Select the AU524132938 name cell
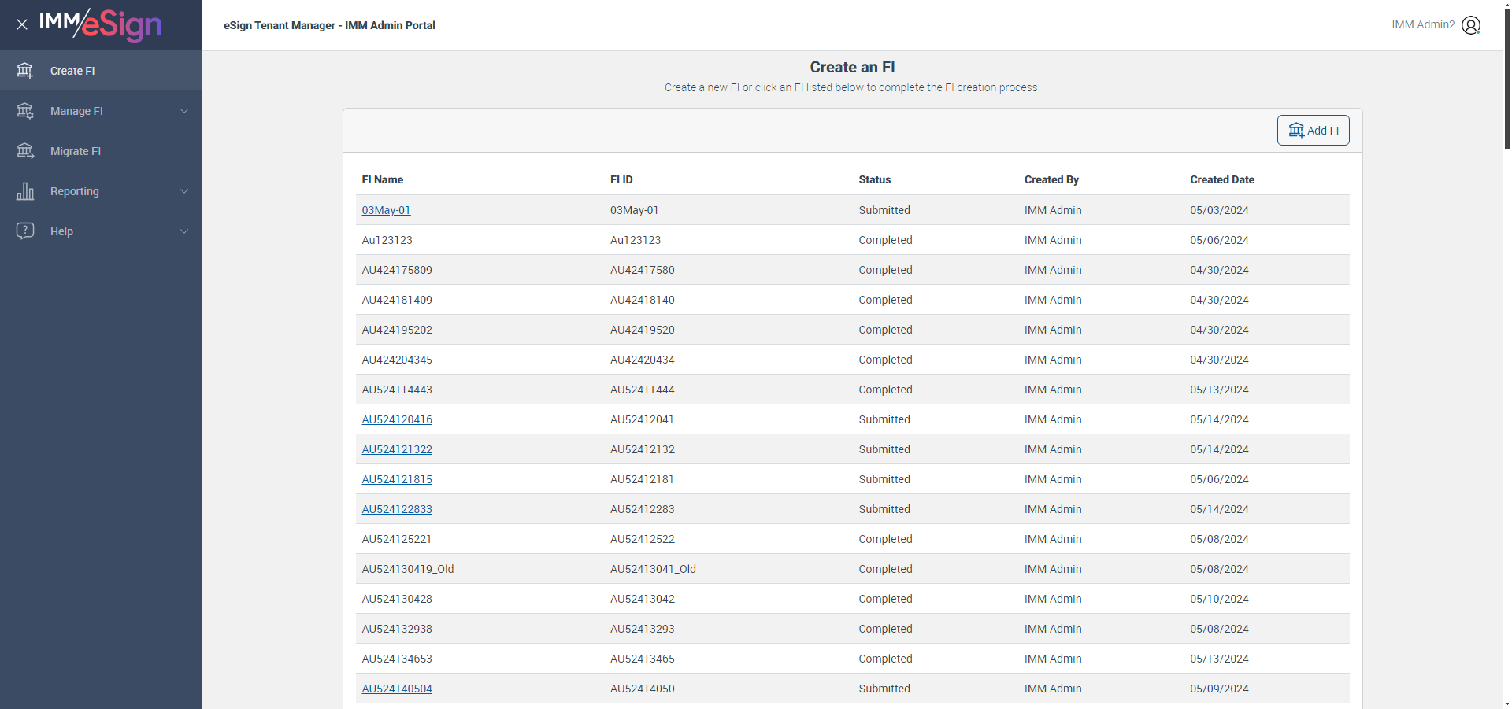This screenshot has height=709, width=1512. [x=397, y=629]
